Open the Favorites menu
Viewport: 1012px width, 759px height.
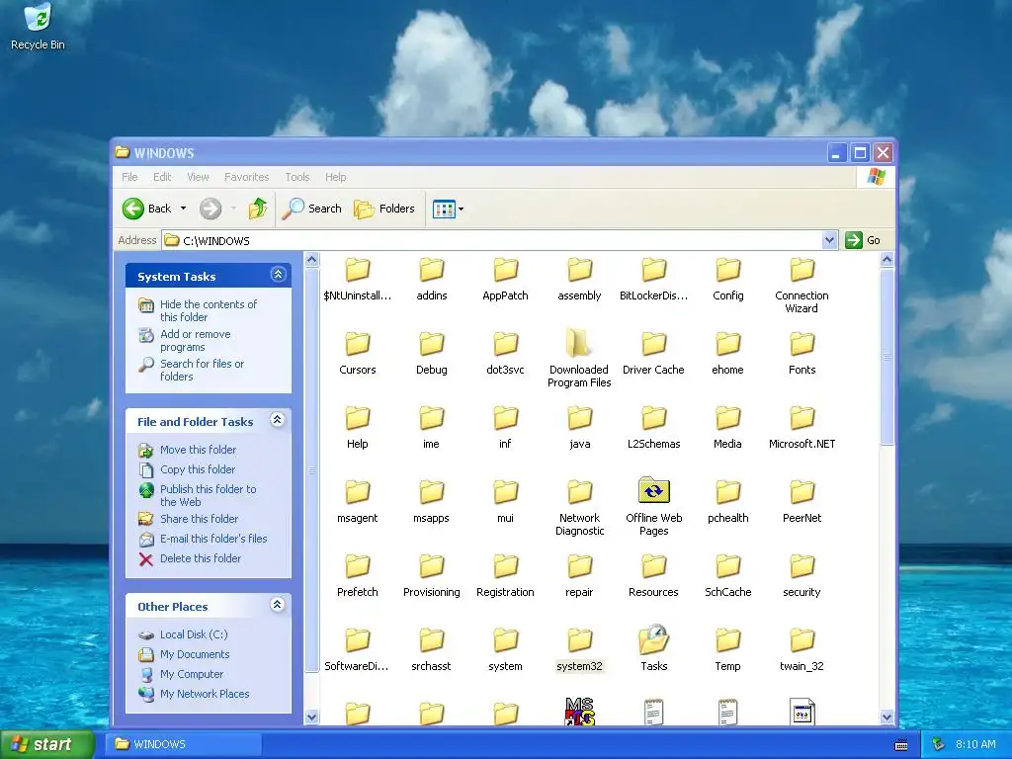pos(246,177)
